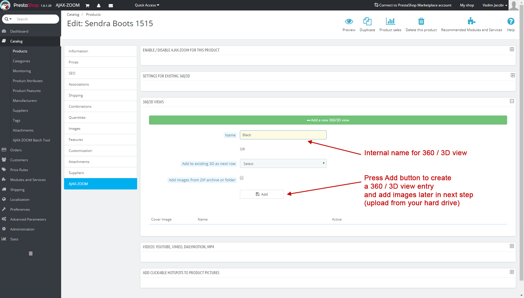Image resolution: width=524 pixels, height=298 pixels.
Task: Open Product sales chart icon
Action: point(390,21)
